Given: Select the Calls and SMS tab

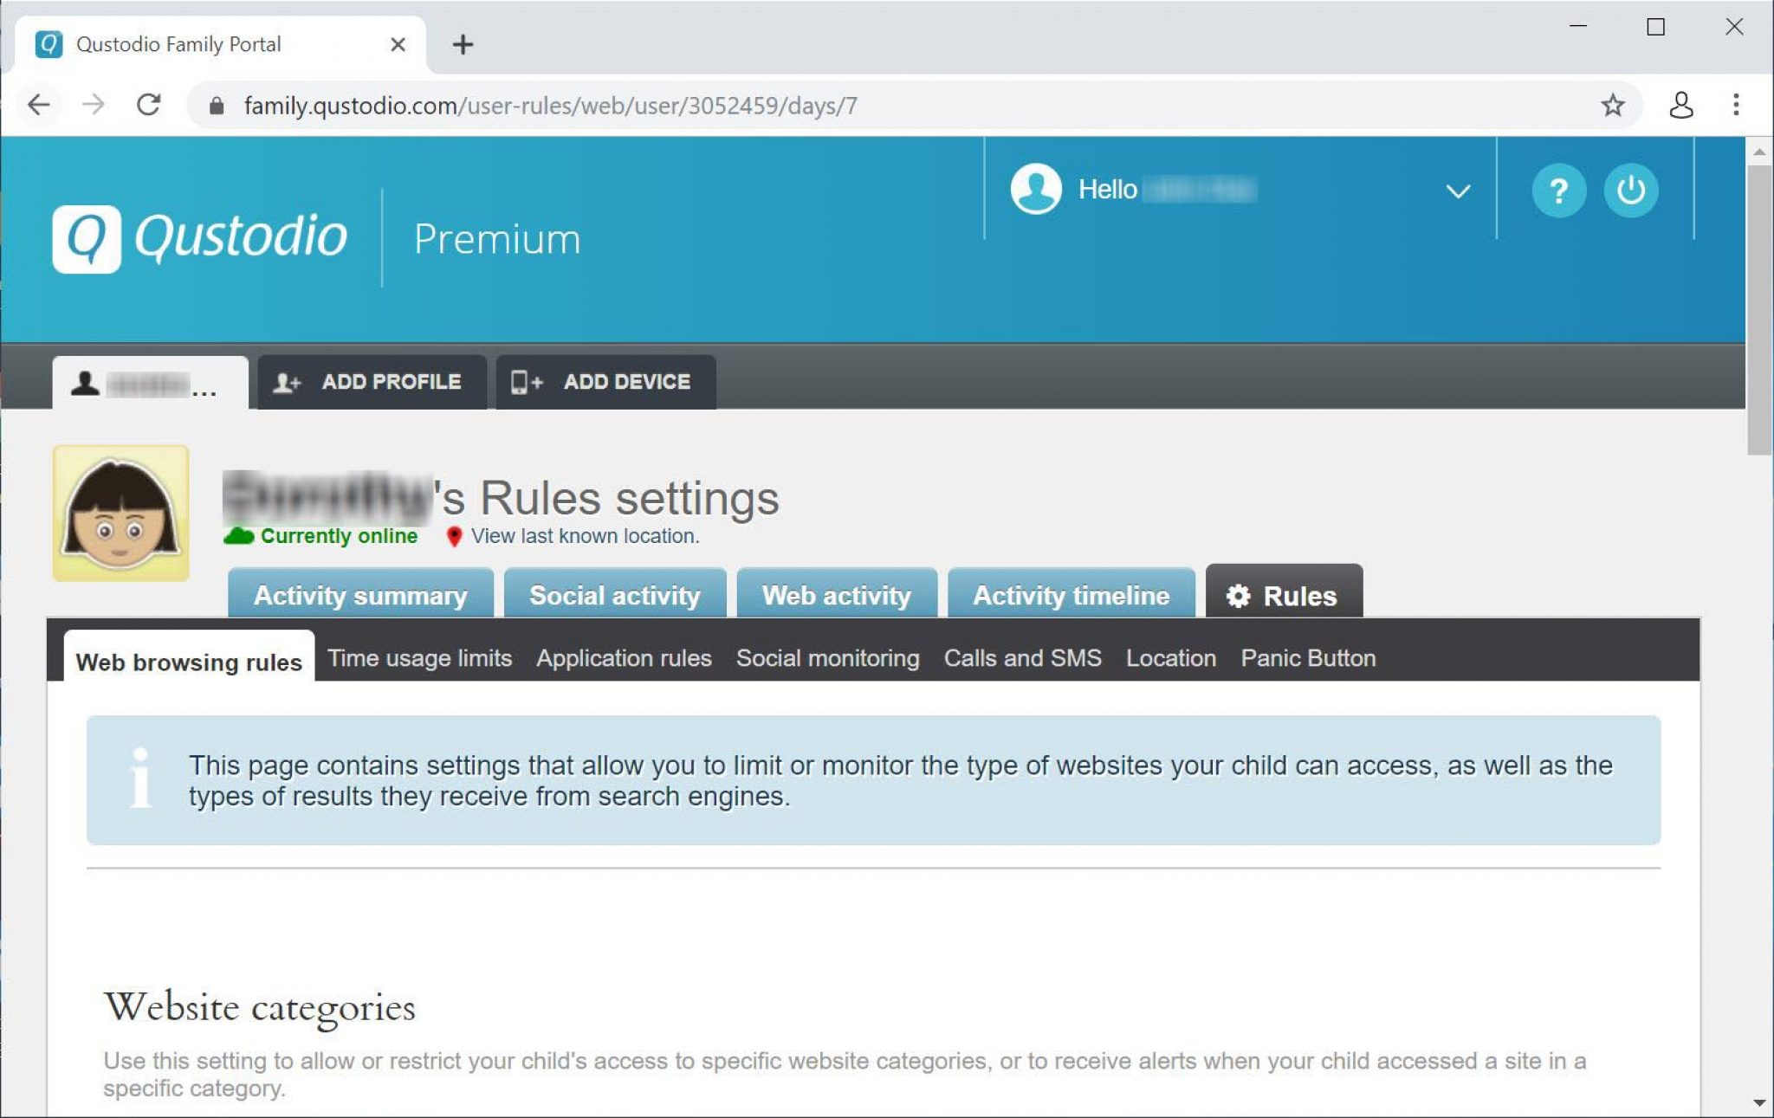Looking at the screenshot, I should pos(1021,658).
